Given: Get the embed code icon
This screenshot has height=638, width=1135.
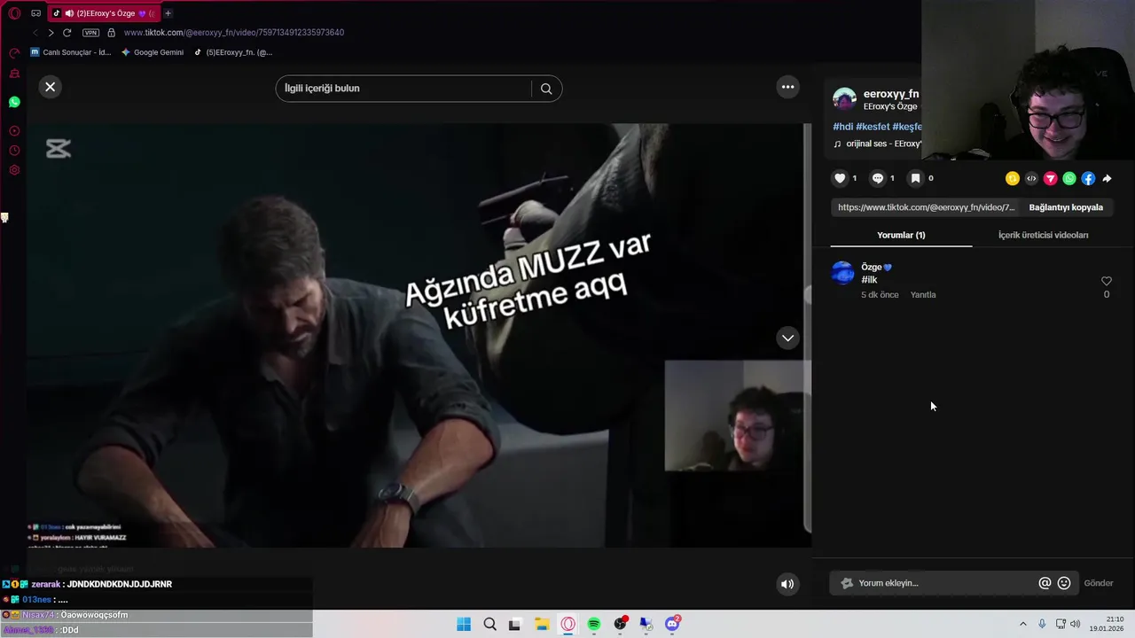Looking at the screenshot, I should pyautogui.click(x=1031, y=178).
